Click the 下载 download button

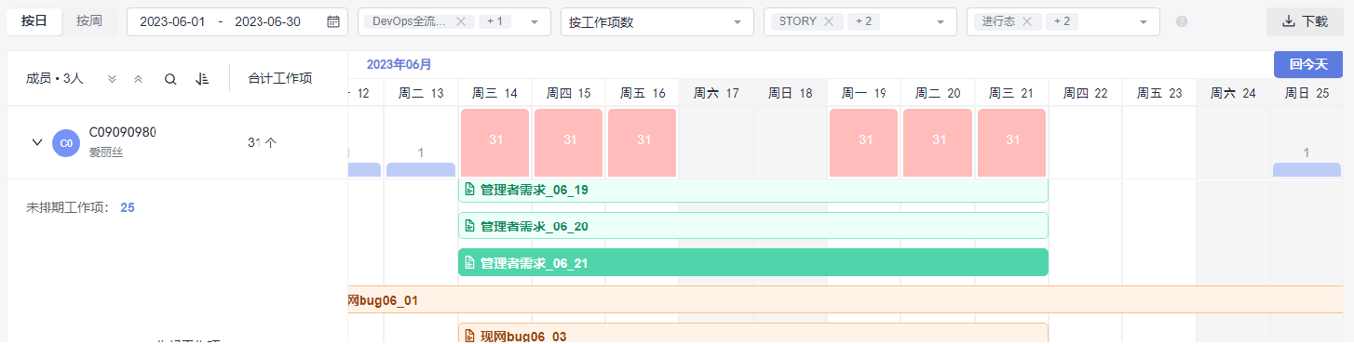(x=1305, y=21)
